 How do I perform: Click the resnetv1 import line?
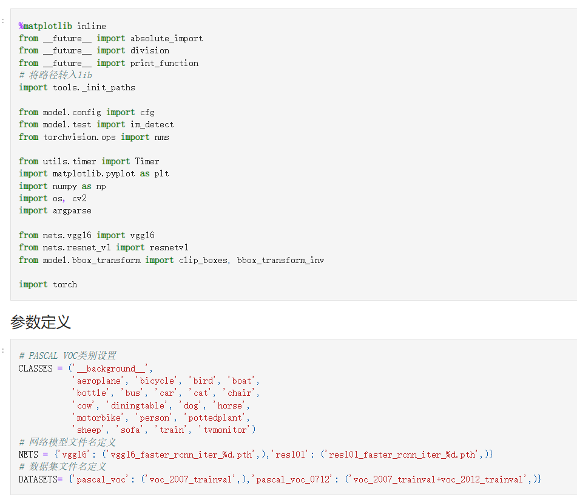[103, 247]
